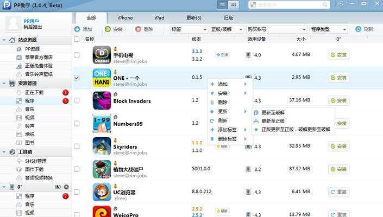Image resolution: width=383 pixels, height=217 pixels.
Task: Install ONE·一个 with its 安装 button
Action: click(338, 78)
